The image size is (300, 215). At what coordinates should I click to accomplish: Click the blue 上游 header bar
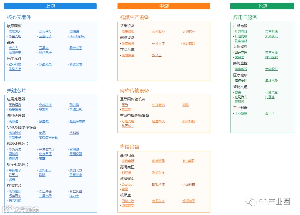pyautogui.click(x=50, y=6)
